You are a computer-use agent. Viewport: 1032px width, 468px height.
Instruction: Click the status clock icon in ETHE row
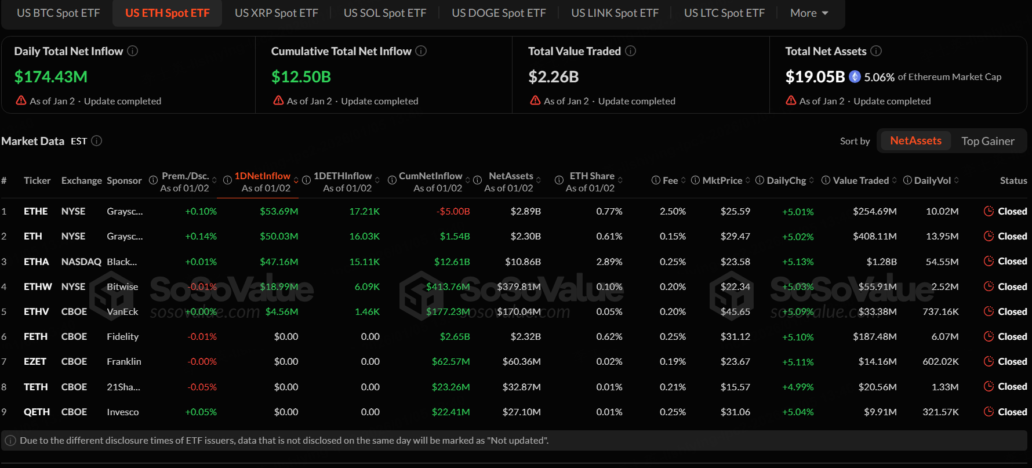pos(989,211)
